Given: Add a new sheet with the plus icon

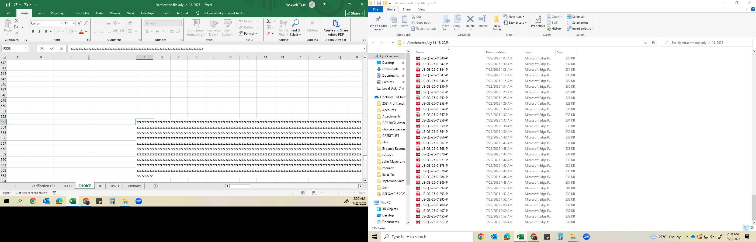Looking at the screenshot, I should click(156, 186).
